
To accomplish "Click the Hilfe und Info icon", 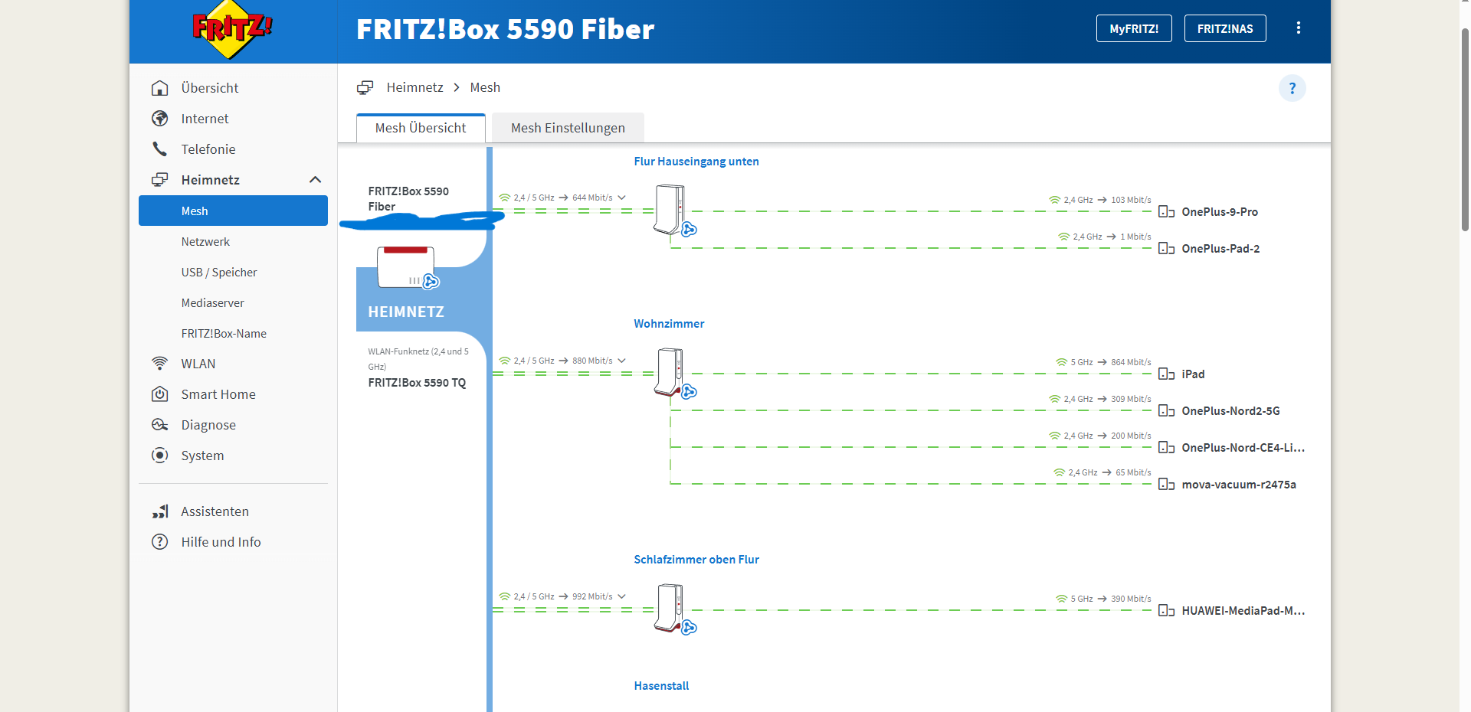I will click(159, 542).
